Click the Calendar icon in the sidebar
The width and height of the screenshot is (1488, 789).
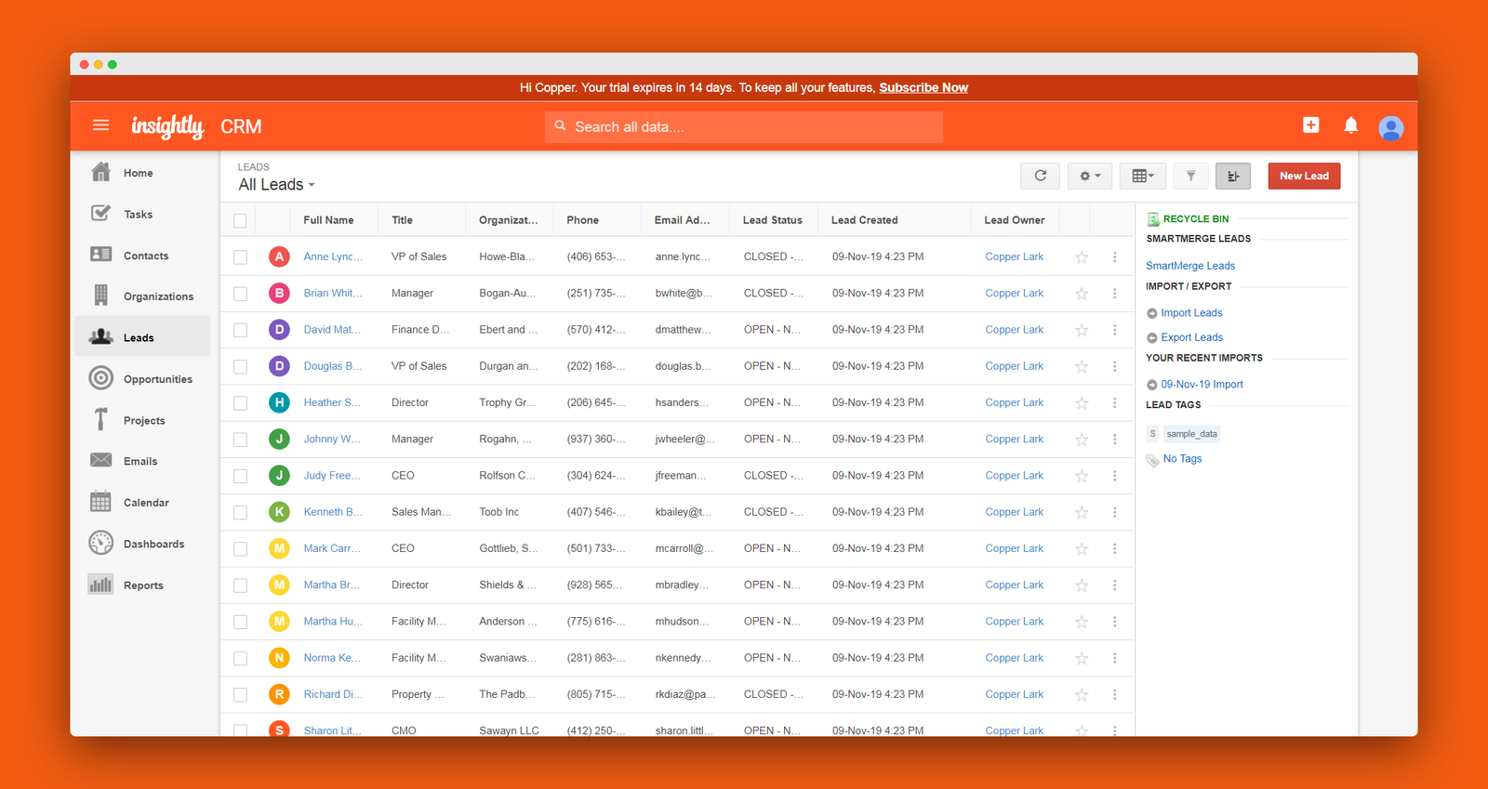pyautogui.click(x=101, y=502)
